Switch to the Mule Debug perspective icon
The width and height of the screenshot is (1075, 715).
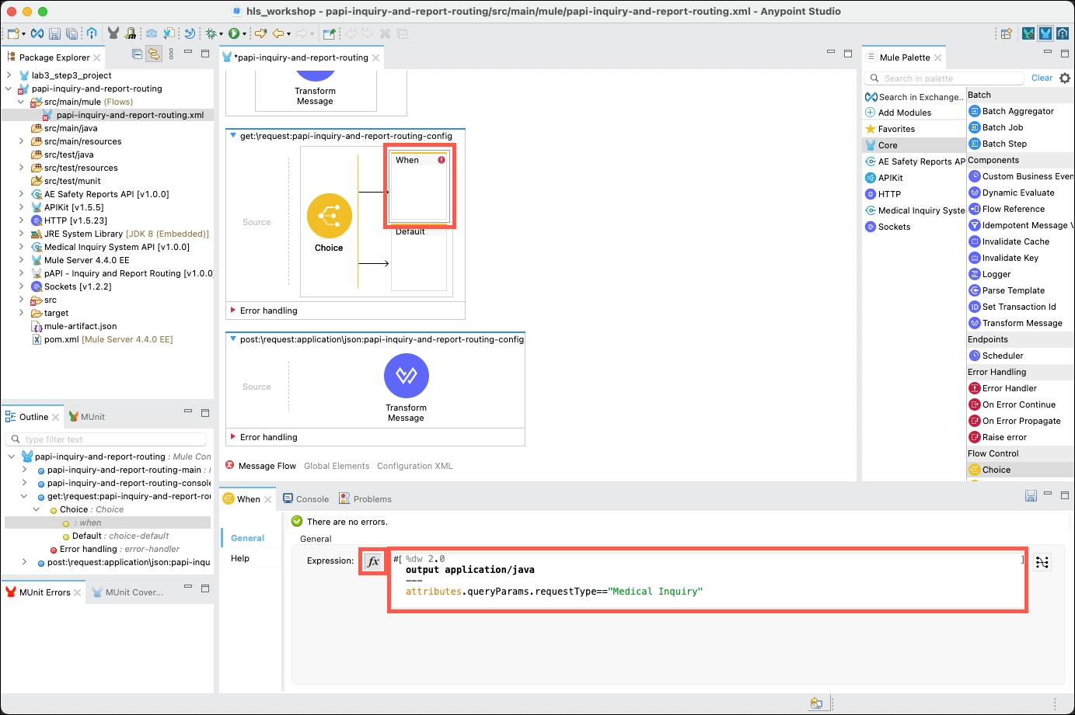[1028, 33]
